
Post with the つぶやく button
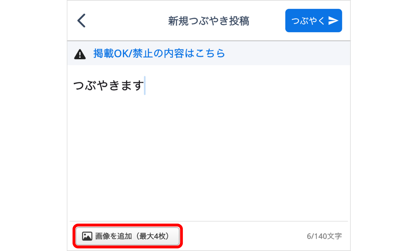coord(313,21)
